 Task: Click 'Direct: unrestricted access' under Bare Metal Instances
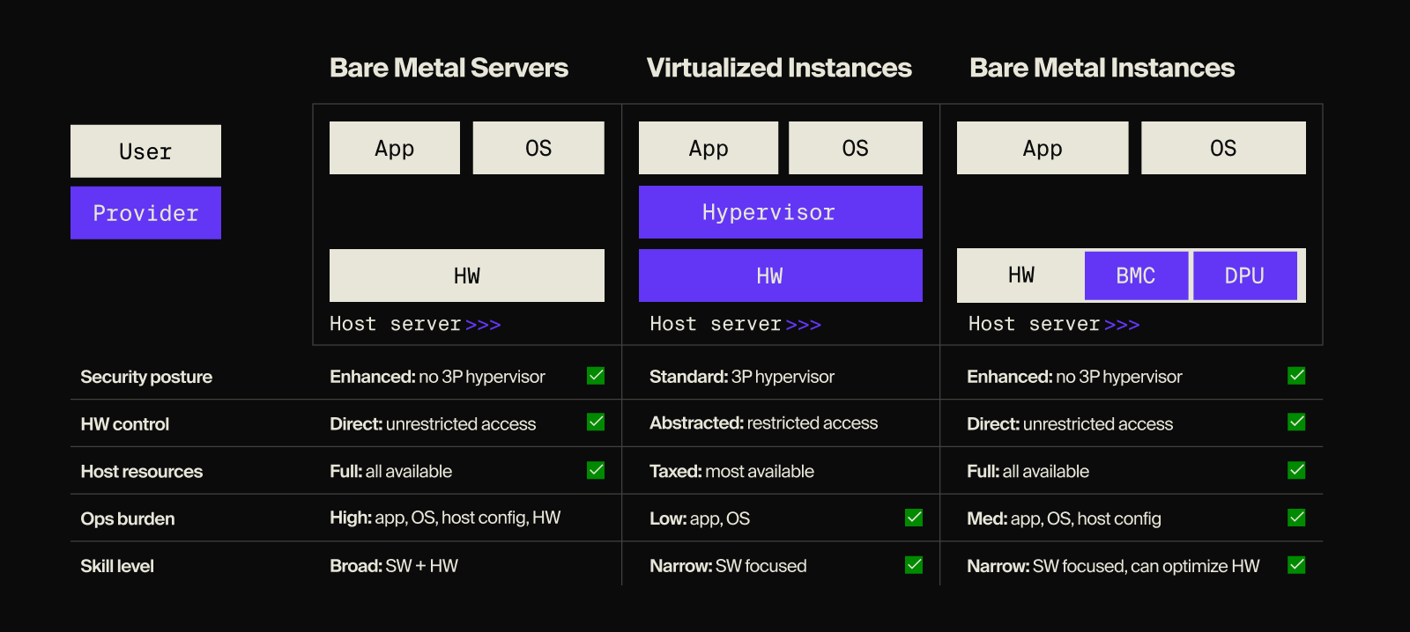tap(1070, 423)
